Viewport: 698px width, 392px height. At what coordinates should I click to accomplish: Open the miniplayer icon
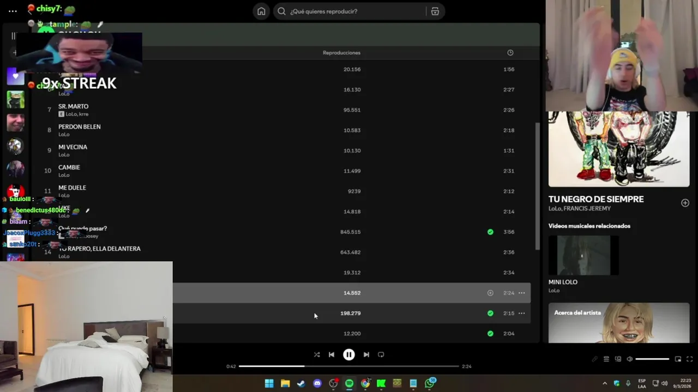(x=678, y=359)
